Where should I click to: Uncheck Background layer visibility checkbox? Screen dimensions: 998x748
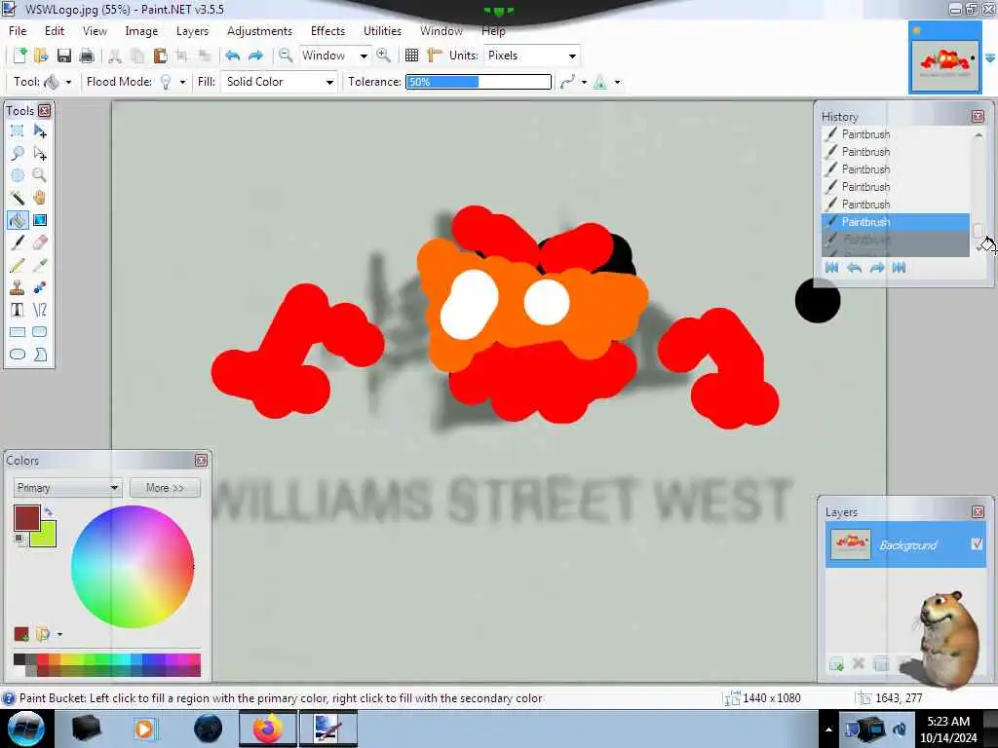tap(977, 543)
